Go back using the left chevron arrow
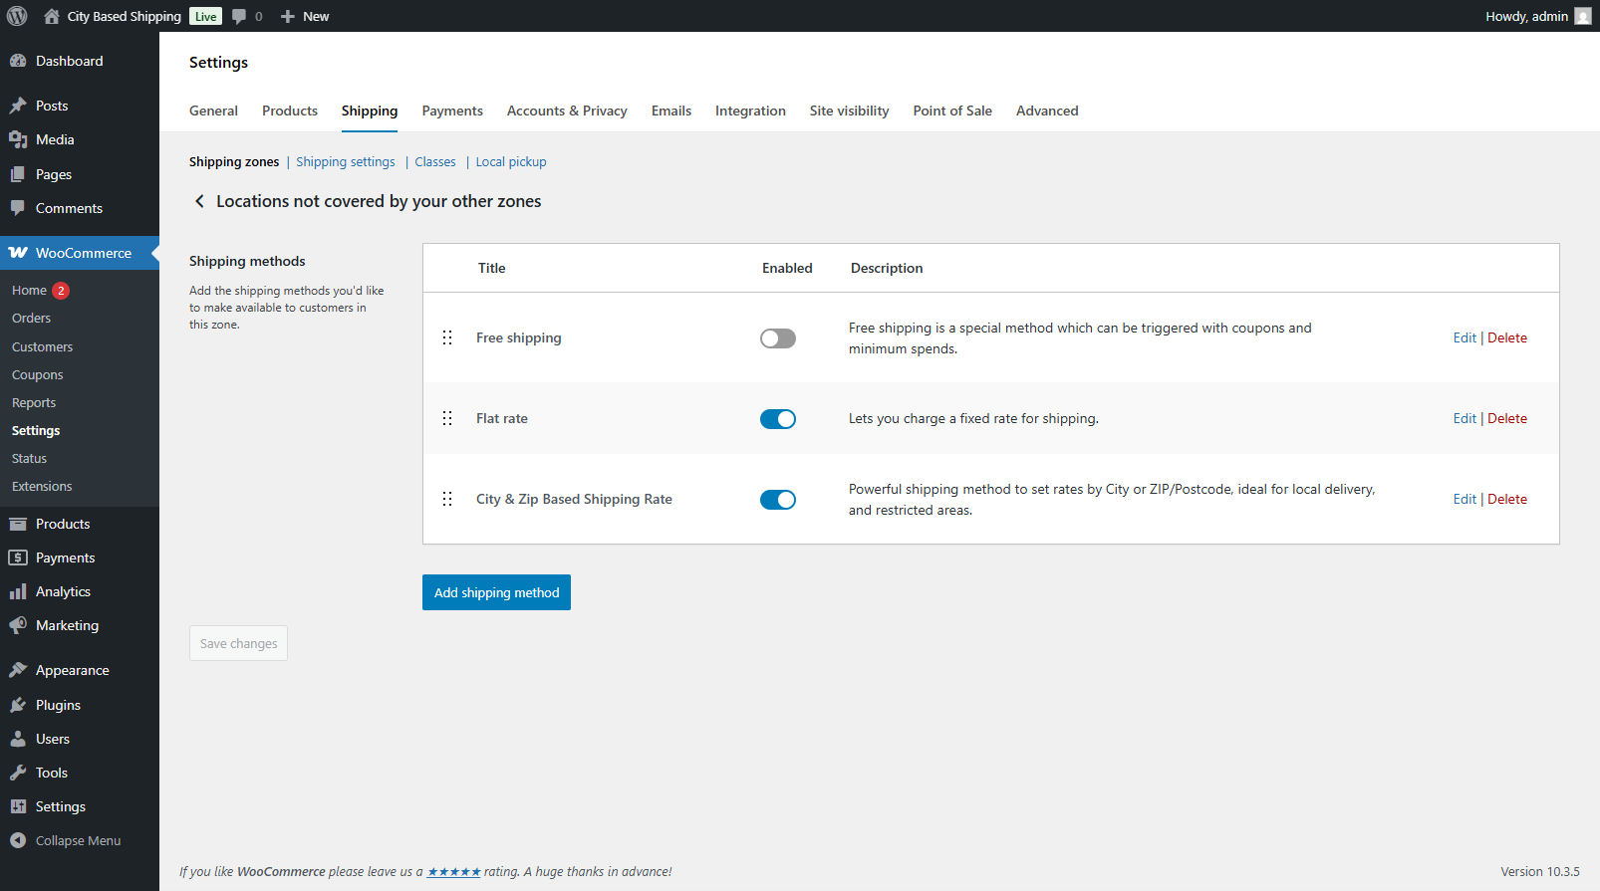This screenshot has width=1600, height=891. coord(199,201)
